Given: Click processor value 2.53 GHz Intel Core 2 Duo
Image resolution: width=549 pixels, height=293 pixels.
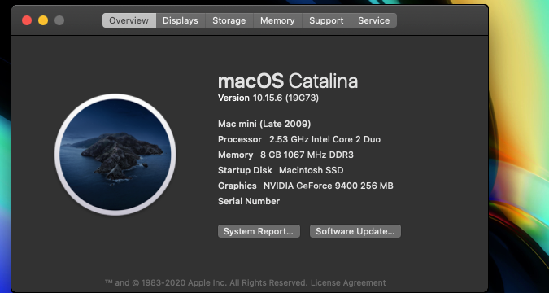Looking at the screenshot, I should pos(325,139).
